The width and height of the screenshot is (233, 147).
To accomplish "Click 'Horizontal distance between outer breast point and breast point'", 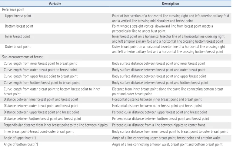I will [x=157, y=106].
